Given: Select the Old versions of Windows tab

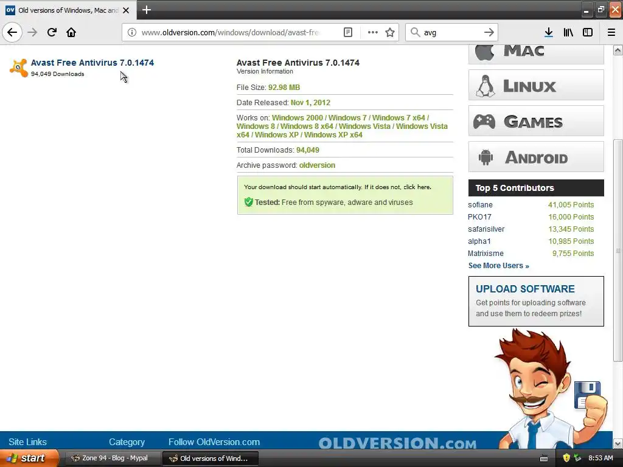Looking at the screenshot, I should pos(68,10).
